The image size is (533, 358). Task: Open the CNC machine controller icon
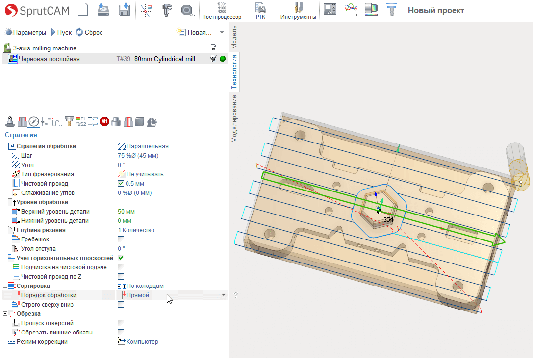point(330,9)
